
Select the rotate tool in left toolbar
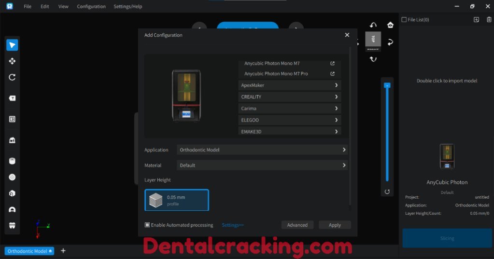tap(12, 77)
